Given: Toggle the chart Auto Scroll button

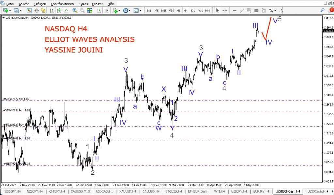Looking at the screenshot, I should pyautogui.click(x=99, y=10).
